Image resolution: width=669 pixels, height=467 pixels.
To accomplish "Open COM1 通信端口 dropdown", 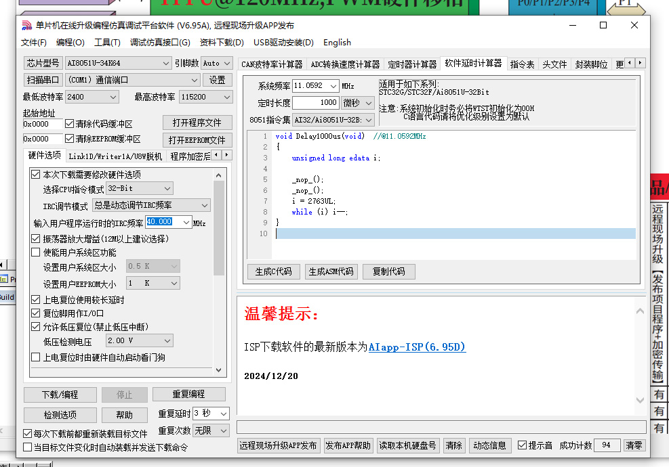I will click(x=133, y=80).
